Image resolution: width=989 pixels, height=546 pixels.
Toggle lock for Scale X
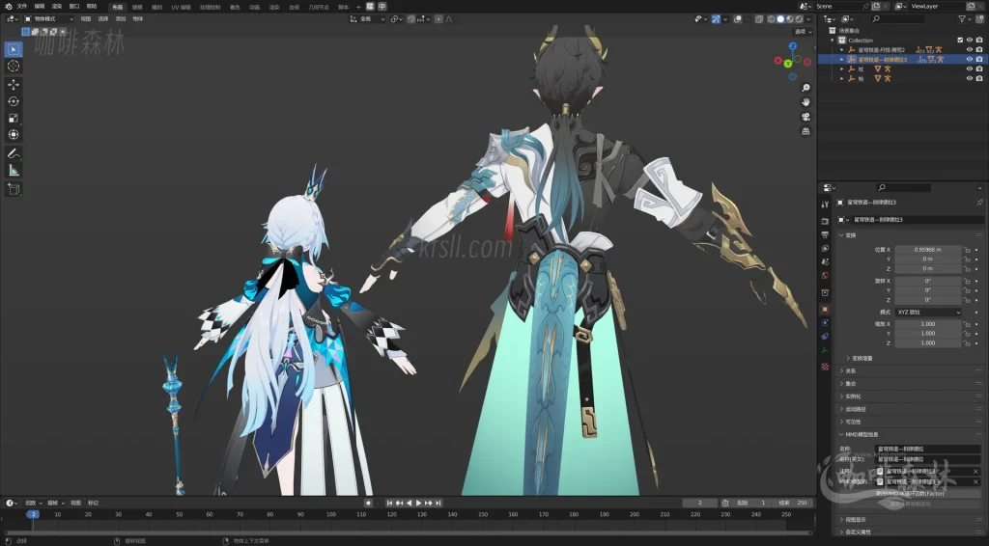coord(966,324)
